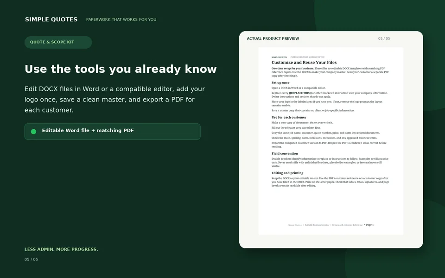Screen dimensions: 445x278
Task: Click the LESS ADMIN. MORE PROGRESS. slogan
Action: [x=61, y=249]
